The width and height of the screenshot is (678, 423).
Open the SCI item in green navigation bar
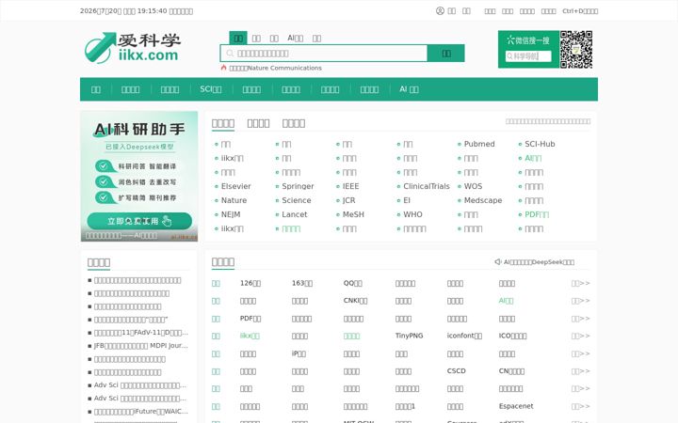tap(211, 89)
